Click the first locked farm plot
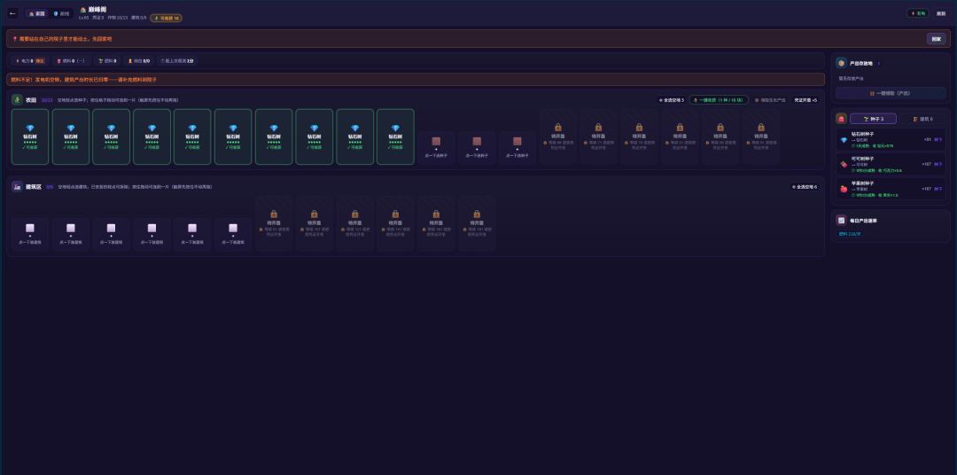This screenshot has width=957, height=475. pyautogui.click(x=558, y=136)
